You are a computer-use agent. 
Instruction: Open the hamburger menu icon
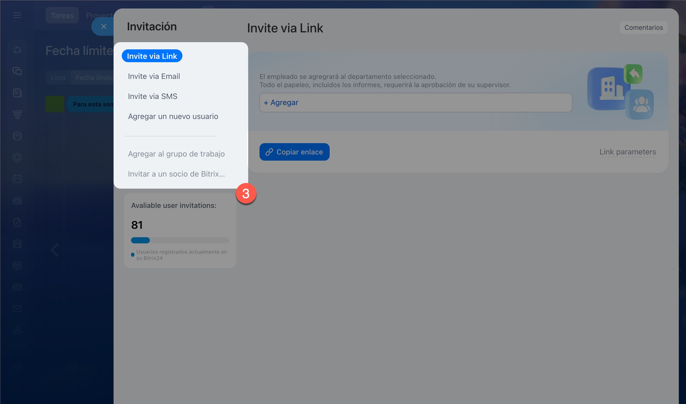coord(17,15)
